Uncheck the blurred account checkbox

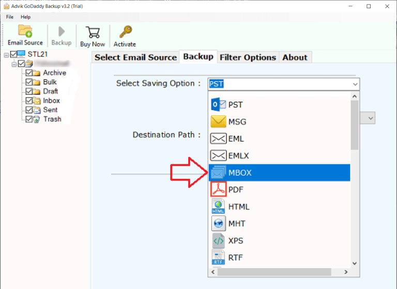[21, 63]
